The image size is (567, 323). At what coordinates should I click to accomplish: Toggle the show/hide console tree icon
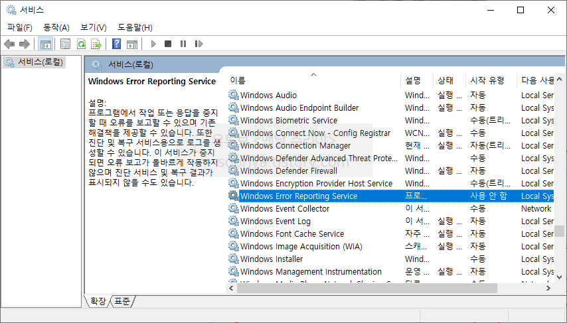(x=46, y=44)
